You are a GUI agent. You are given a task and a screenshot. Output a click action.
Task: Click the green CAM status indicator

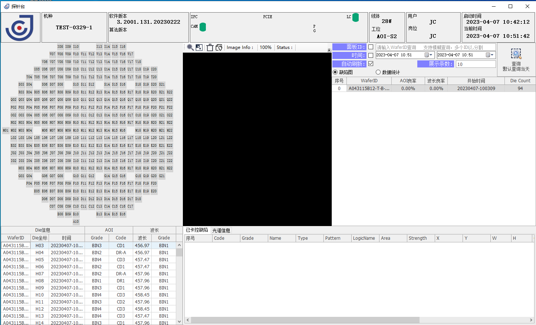[203, 27]
